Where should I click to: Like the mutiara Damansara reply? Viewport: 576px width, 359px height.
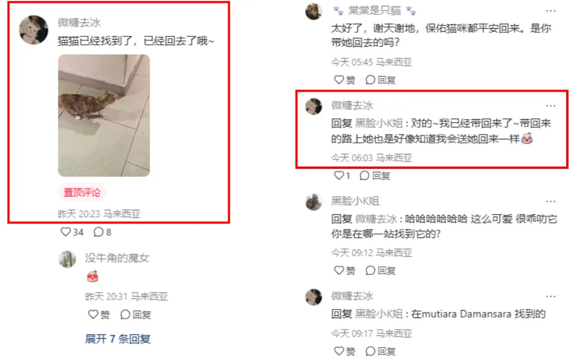344,351
